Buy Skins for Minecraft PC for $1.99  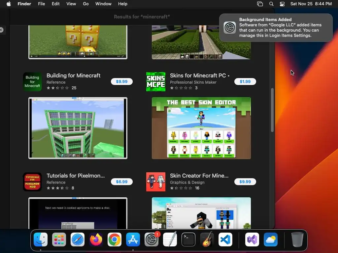point(245,82)
